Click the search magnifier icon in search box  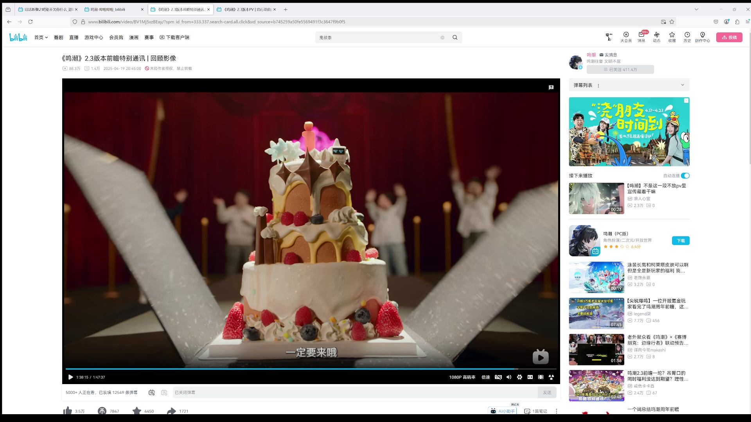pyautogui.click(x=455, y=38)
